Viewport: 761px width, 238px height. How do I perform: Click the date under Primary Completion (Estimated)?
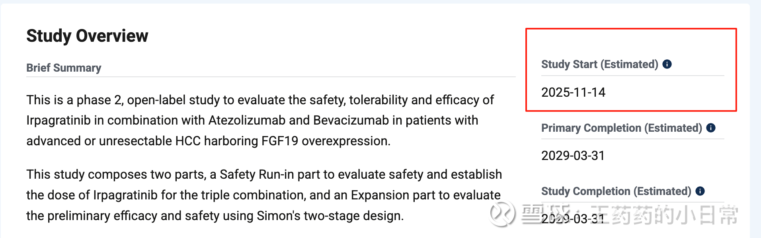click(573, 156)
